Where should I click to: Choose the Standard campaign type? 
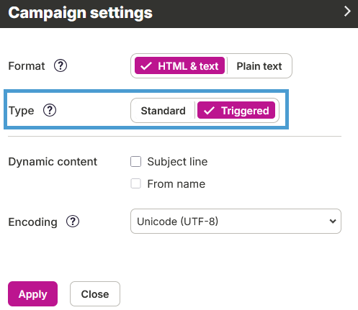click(164, 111)
